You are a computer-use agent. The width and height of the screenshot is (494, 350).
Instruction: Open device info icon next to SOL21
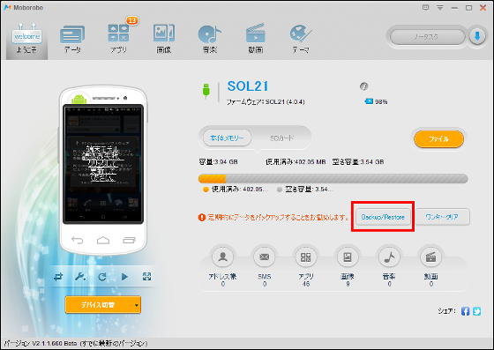(x=363, y=86)
